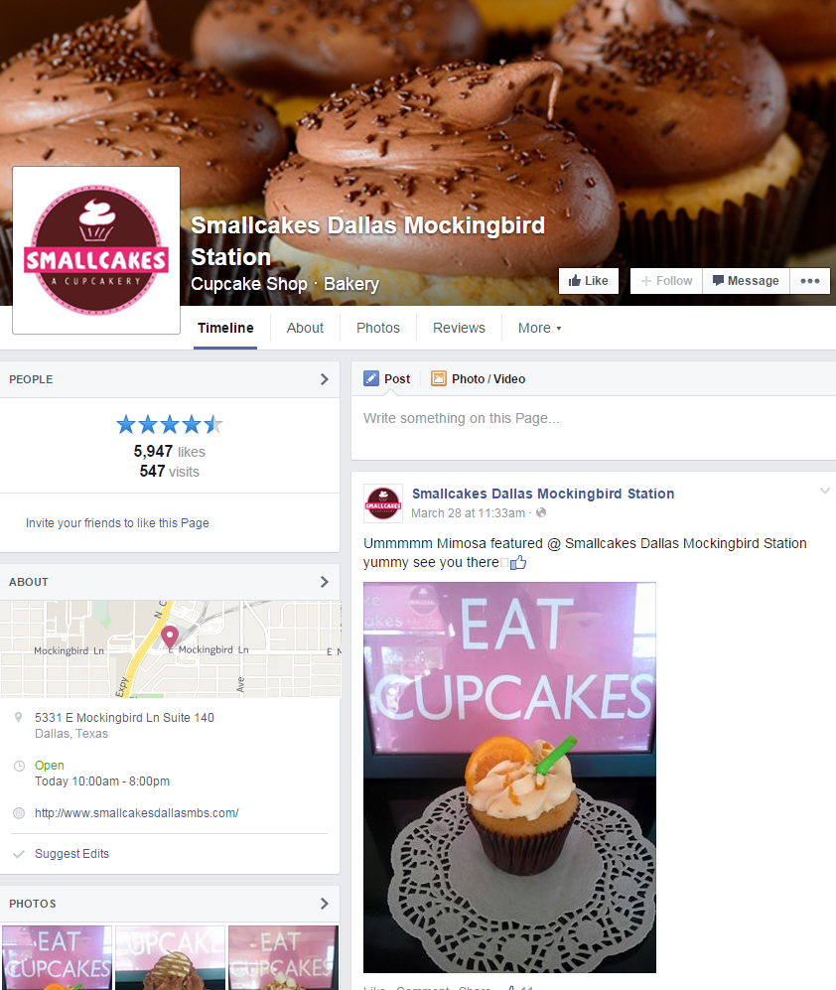The image size is (836, 990).
Task: Click the pencil Post icon
Action: coord(371,379)
